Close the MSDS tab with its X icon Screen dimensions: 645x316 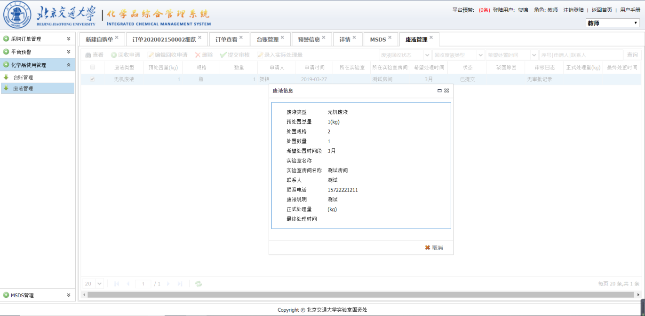click(390, 37)
